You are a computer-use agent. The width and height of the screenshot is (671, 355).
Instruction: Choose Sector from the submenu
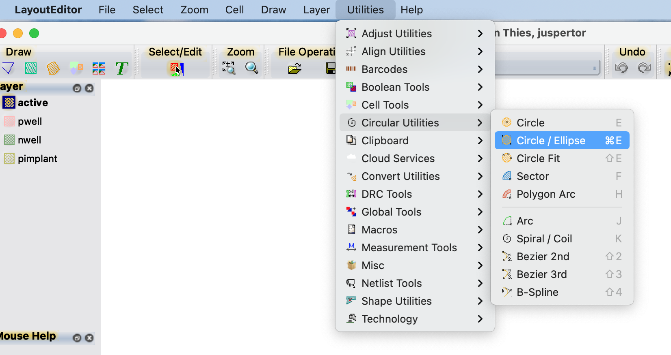coord(562,176)
